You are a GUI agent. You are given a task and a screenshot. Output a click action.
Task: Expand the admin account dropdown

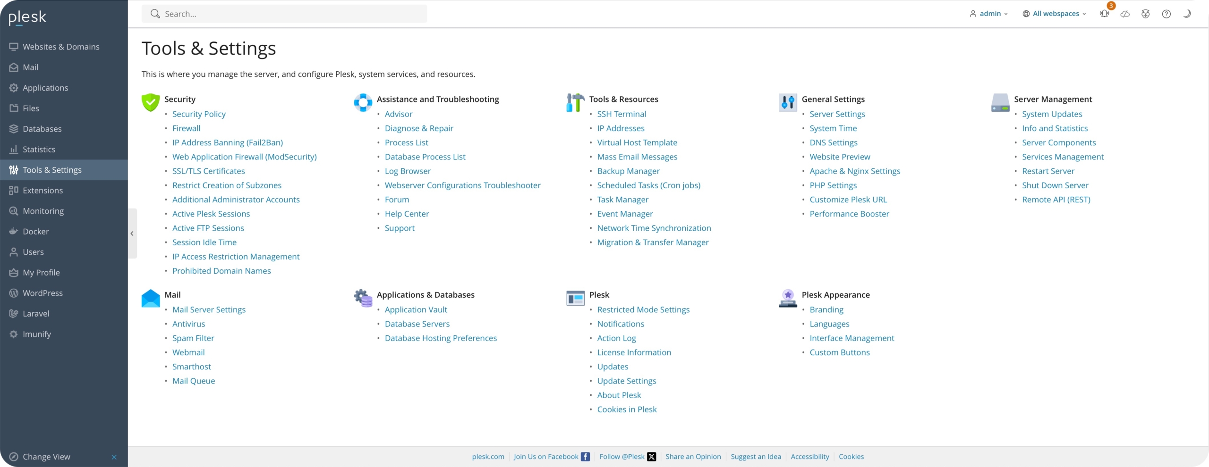[x=989, y=14]
